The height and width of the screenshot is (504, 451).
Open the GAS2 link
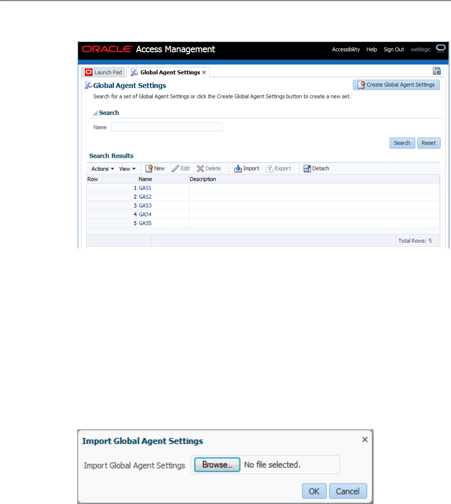point(145,197)
